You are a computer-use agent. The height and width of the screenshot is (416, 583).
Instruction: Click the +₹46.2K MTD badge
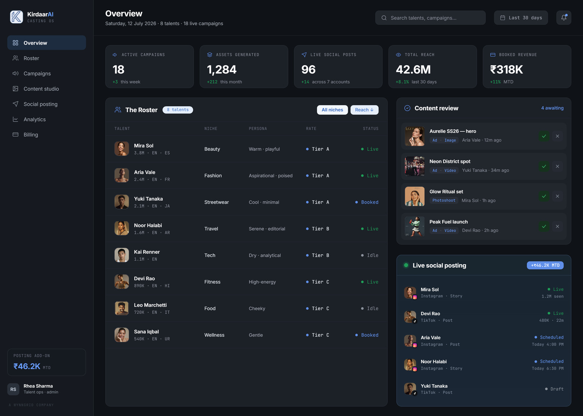click(545, 265)
